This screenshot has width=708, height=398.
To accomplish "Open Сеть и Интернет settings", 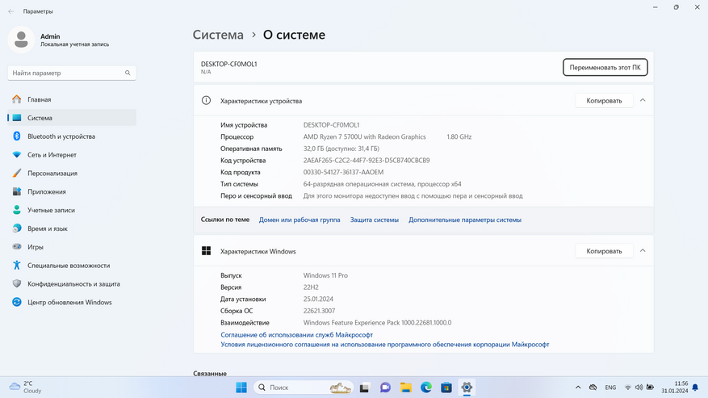I will pos(72,155).
